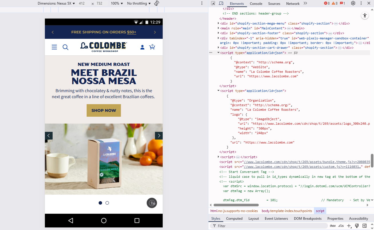Image resolution: width=374 pixels, height=230 pixels.
Task: Expand the main#MainContent node
Action: (x=218, y=28)
